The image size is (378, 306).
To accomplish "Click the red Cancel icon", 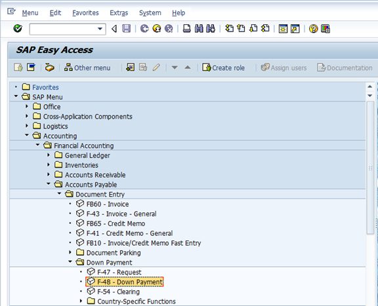I will click(x=169, y=29).
